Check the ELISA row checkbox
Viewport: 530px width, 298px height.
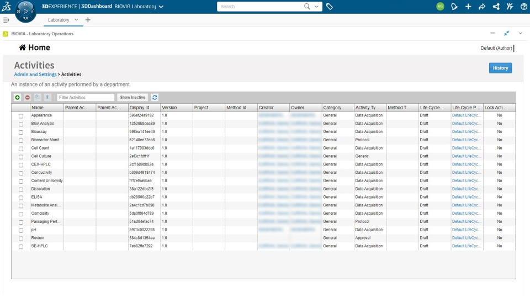pos(21,198)
